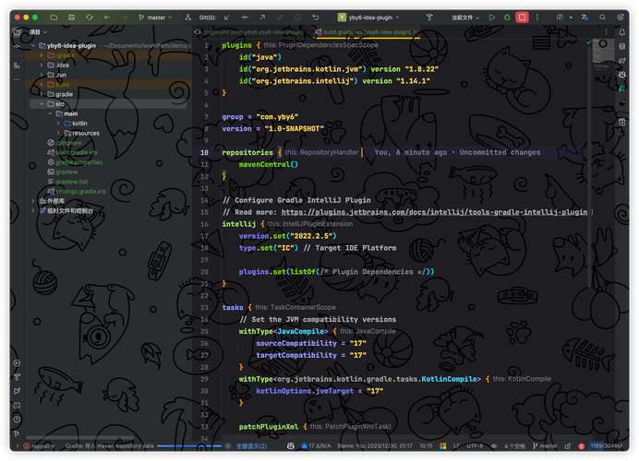Click the red Stop button
The height and width of the screenshot is (461, 639).
point(522,18)
